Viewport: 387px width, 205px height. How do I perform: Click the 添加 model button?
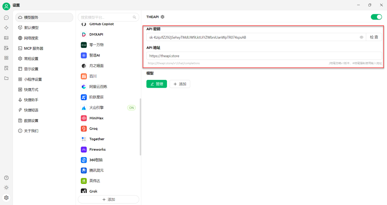pyautogui.click(x=180, y=84)
